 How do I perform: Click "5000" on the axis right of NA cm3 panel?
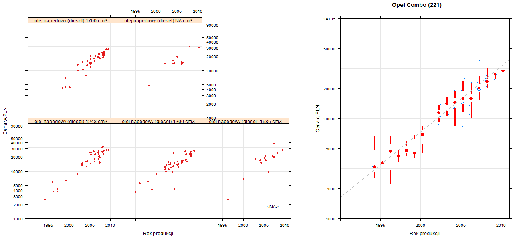tap(212, 85)
